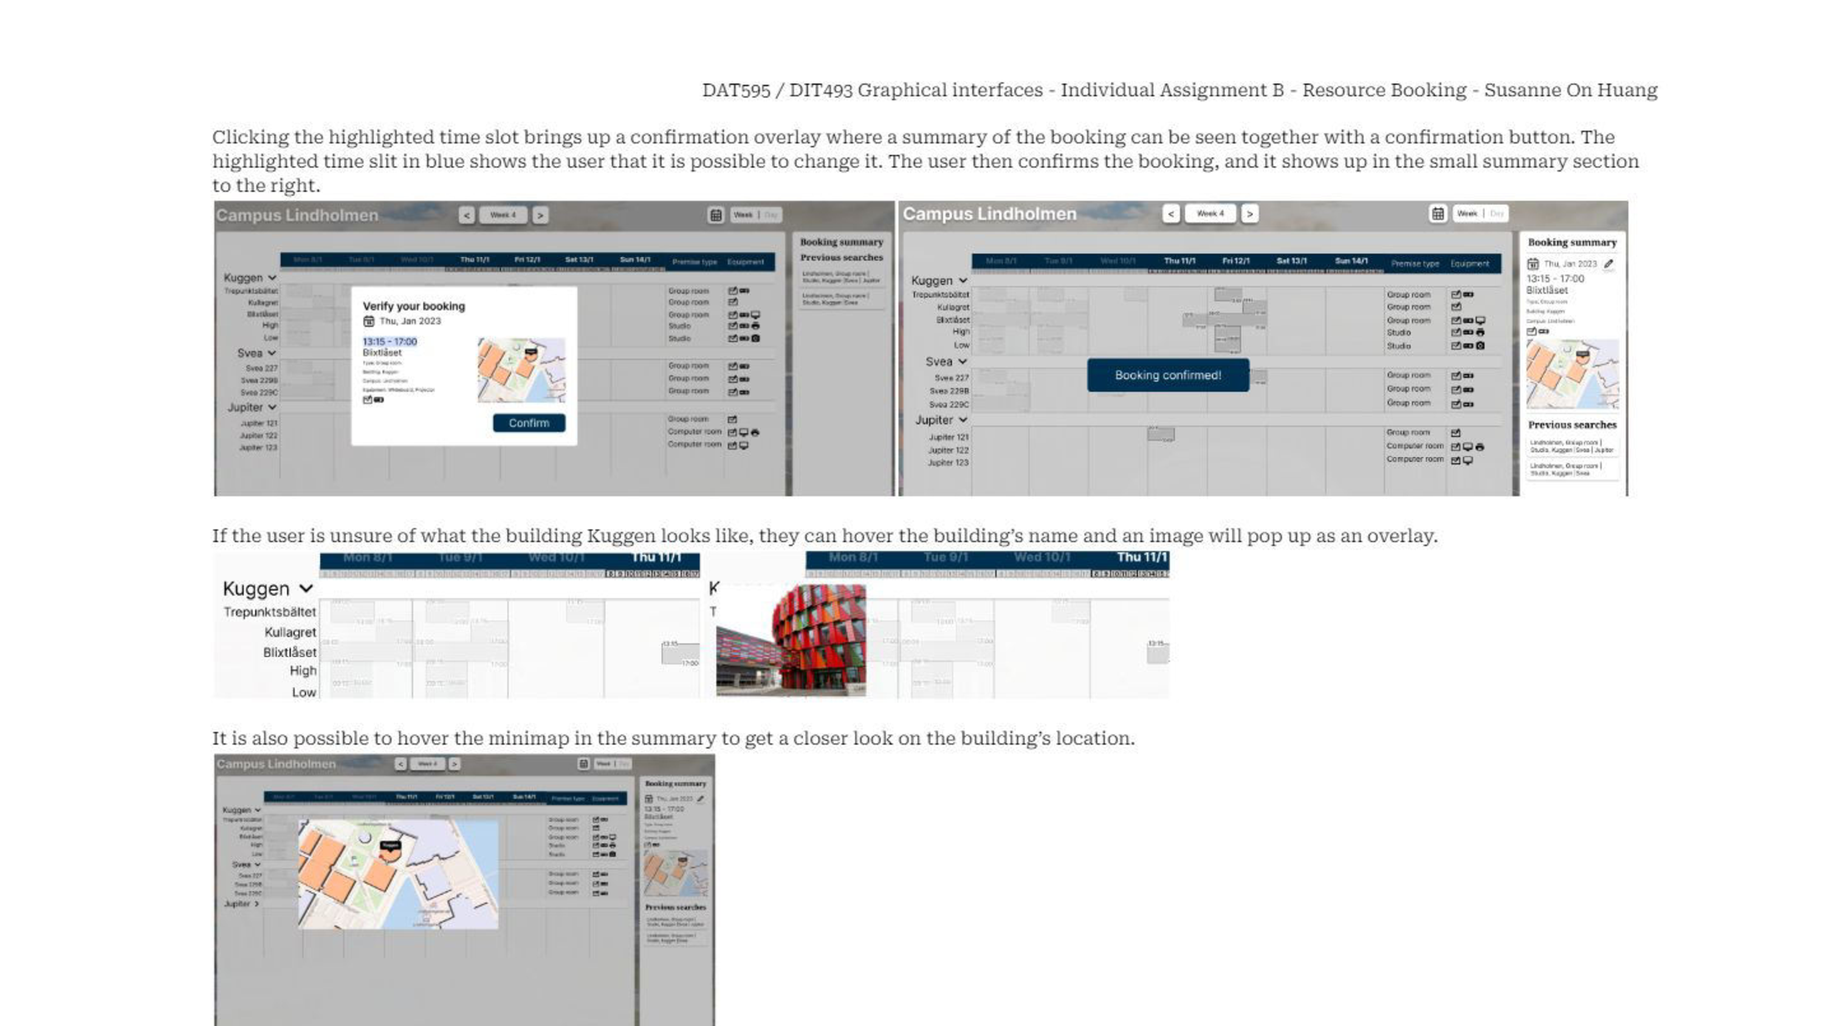Switch to Day view in Booking confirmed screenshot
This screenshot has height=1026, width=1823.
point(1496,213)
